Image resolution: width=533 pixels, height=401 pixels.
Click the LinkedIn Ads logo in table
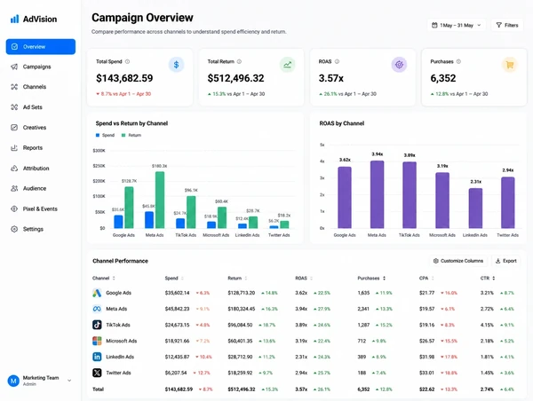tap(97, 357)
